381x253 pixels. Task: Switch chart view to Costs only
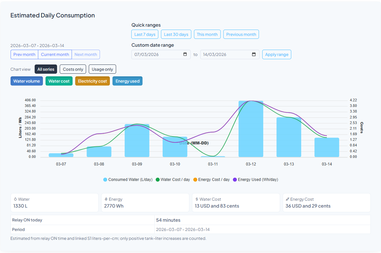73,69
